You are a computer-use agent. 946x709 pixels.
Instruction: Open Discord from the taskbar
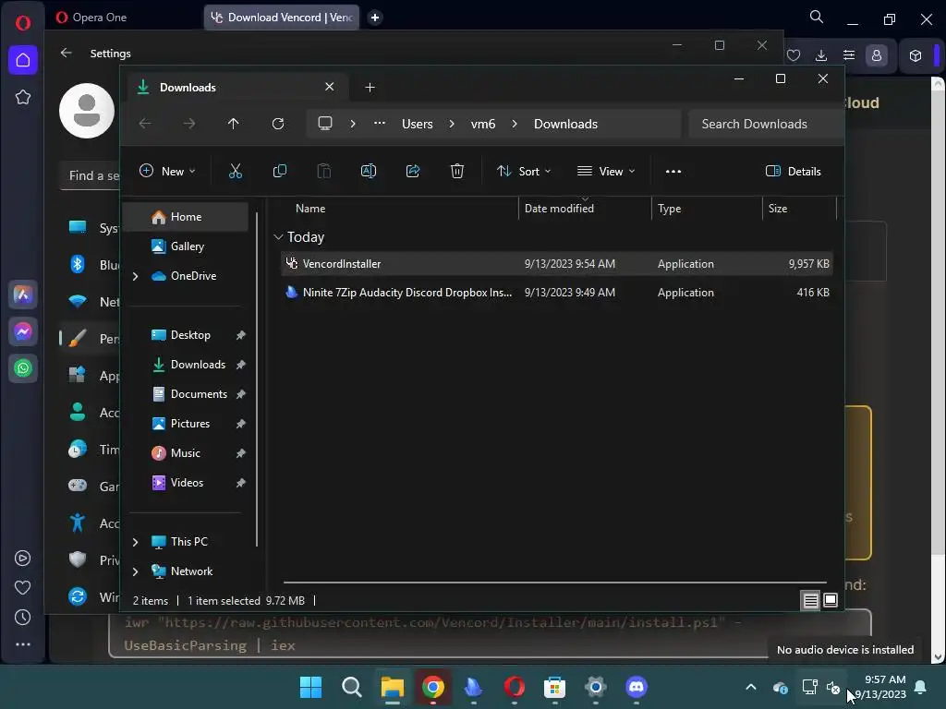[x=637, y=687]
